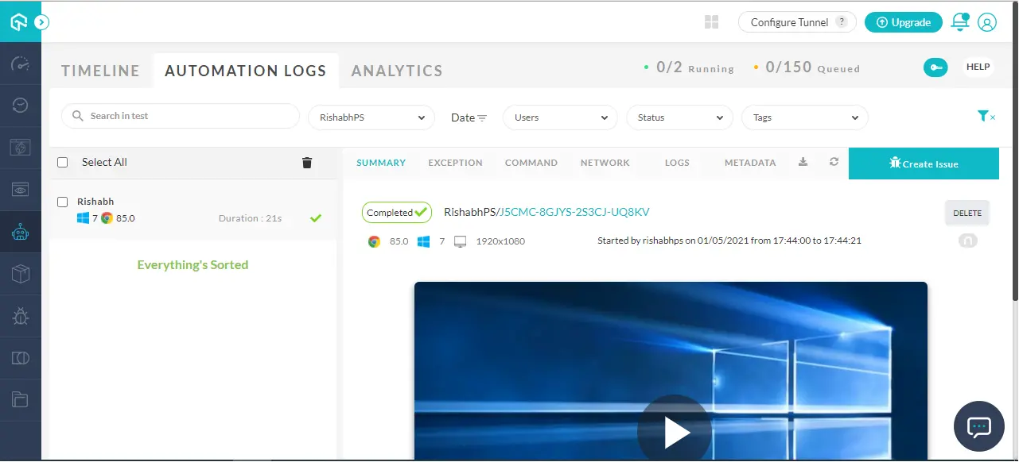Open the NETWORK tab of the test
The image size is (1019, 462).
[605, 162]
